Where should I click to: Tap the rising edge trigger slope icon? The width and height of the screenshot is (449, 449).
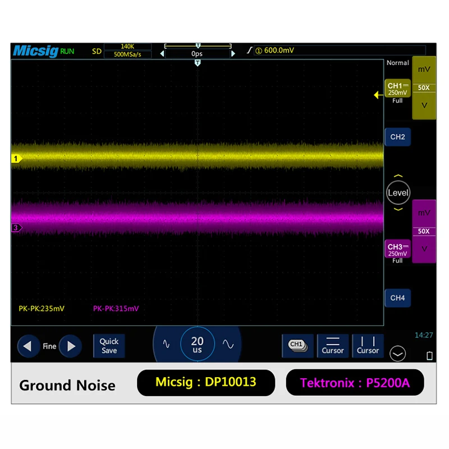[249, 51]
